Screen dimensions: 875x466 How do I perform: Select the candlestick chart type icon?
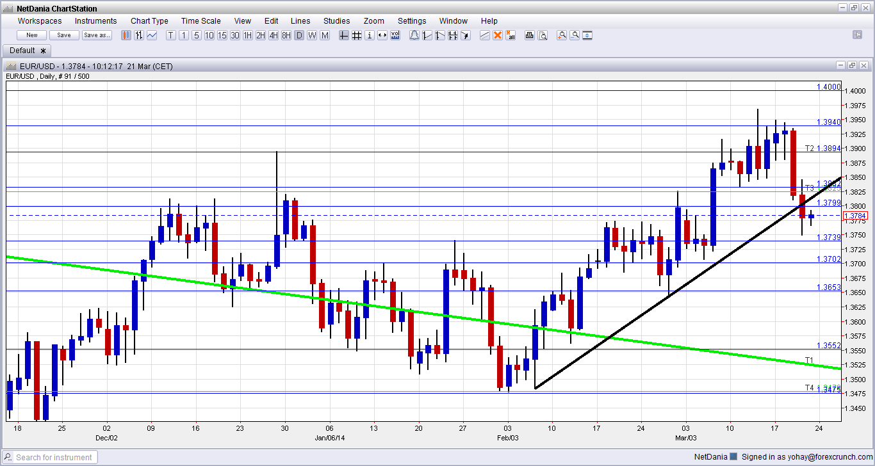pos(126,35)
